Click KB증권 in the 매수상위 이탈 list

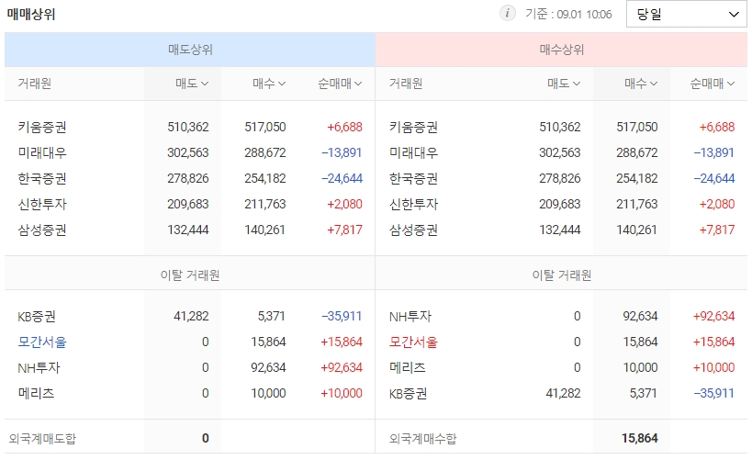point(408,393)
